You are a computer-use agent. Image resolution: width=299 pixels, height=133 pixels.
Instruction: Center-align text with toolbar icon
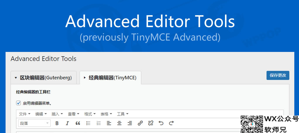tap(119, 123)
